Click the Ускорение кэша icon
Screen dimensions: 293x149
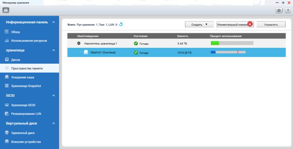[7, 77]
